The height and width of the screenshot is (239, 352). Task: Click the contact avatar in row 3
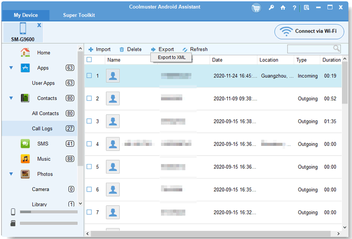point(113,121)
